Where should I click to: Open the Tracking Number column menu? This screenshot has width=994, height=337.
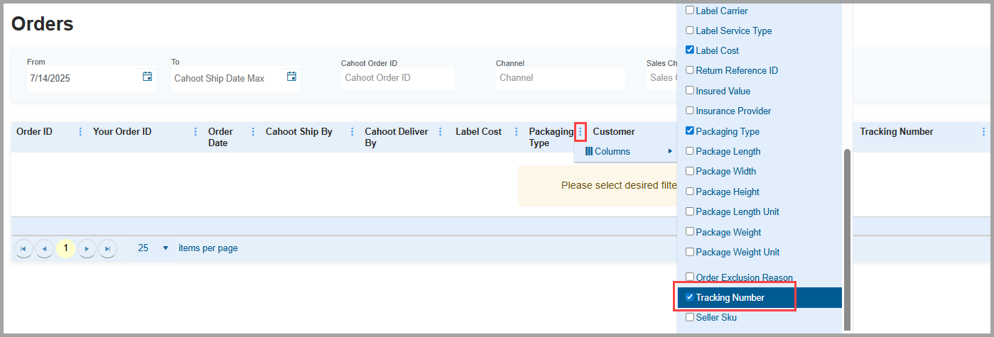983,132
